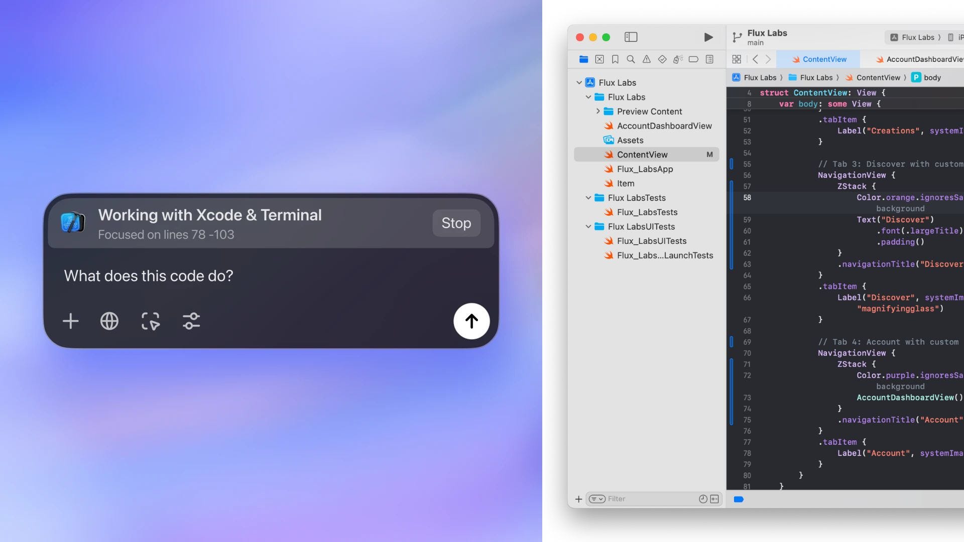Click the plus attachment button in assistant

coord(71,321)
